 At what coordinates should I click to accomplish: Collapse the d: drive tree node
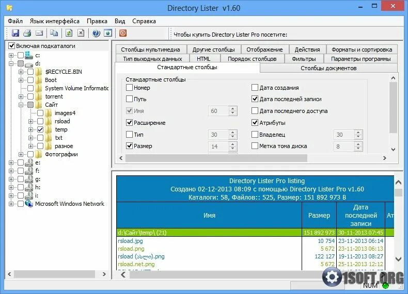[x=11, y=63]
